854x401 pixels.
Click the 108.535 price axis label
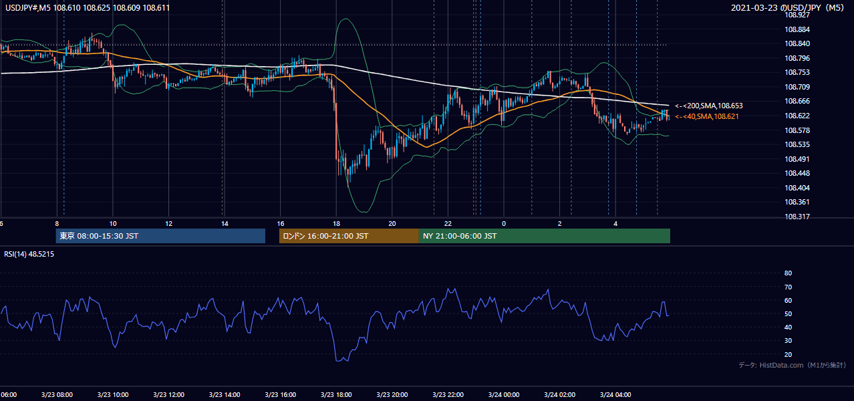tap(797, 144)
